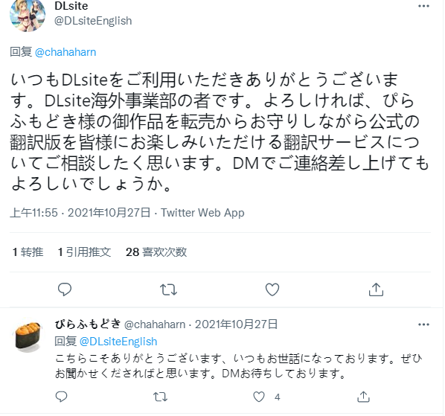The width and height of the screenshot is (445, 416).
Task: Reply to ぴらふもどき's tweet via the speech bubble icon
Action: point(61,397)
